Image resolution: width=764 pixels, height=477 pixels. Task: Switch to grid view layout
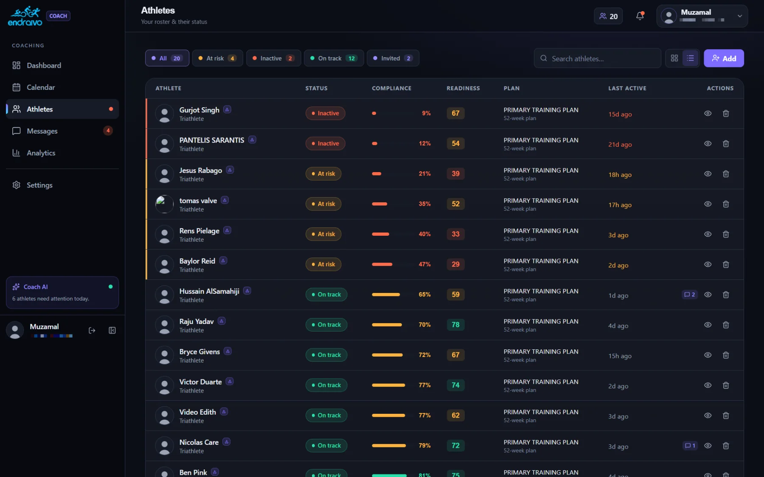click(x=674, y=58)
